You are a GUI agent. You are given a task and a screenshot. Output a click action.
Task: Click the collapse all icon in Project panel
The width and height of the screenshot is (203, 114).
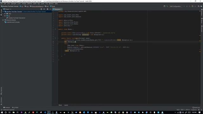point(44,9)
